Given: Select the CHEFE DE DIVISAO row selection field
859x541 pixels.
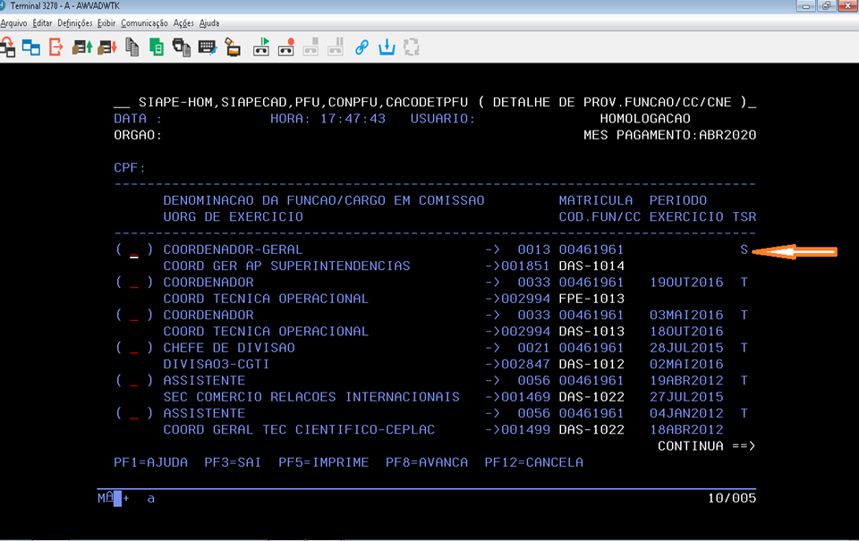Looking at the screenshot, I should point(134,348).
